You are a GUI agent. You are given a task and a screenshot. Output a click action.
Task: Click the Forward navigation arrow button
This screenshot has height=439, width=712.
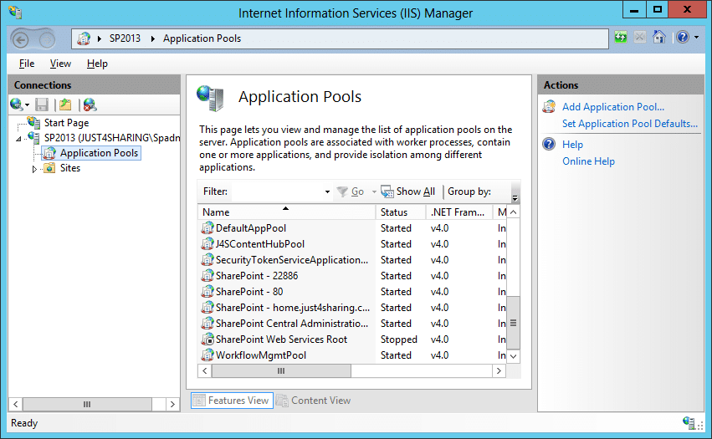47,39
